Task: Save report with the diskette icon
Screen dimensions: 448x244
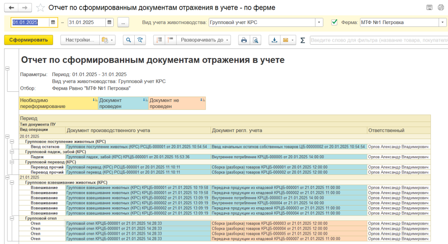Action: [430, 7]
